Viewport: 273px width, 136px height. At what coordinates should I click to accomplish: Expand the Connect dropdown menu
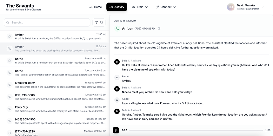point(166,7)
